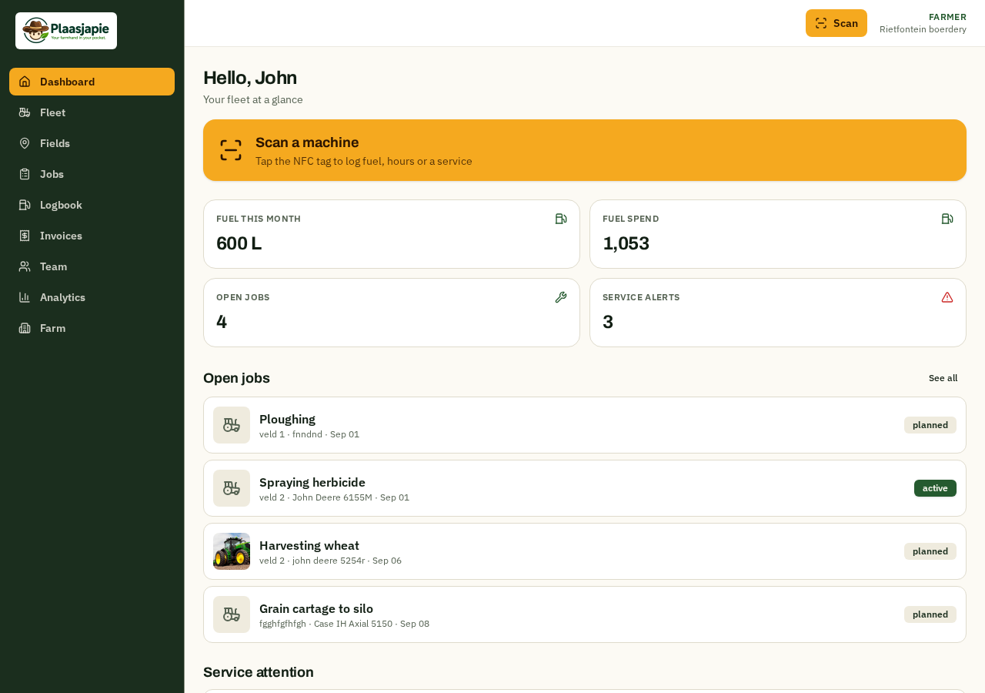Click the scan frame icon in orange banner
The width and height of the screenshot is (985, 693).
tap(231, 150)
